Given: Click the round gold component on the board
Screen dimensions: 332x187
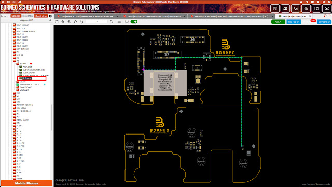Looking at the screenshot, I should click(x=198, y=81).
